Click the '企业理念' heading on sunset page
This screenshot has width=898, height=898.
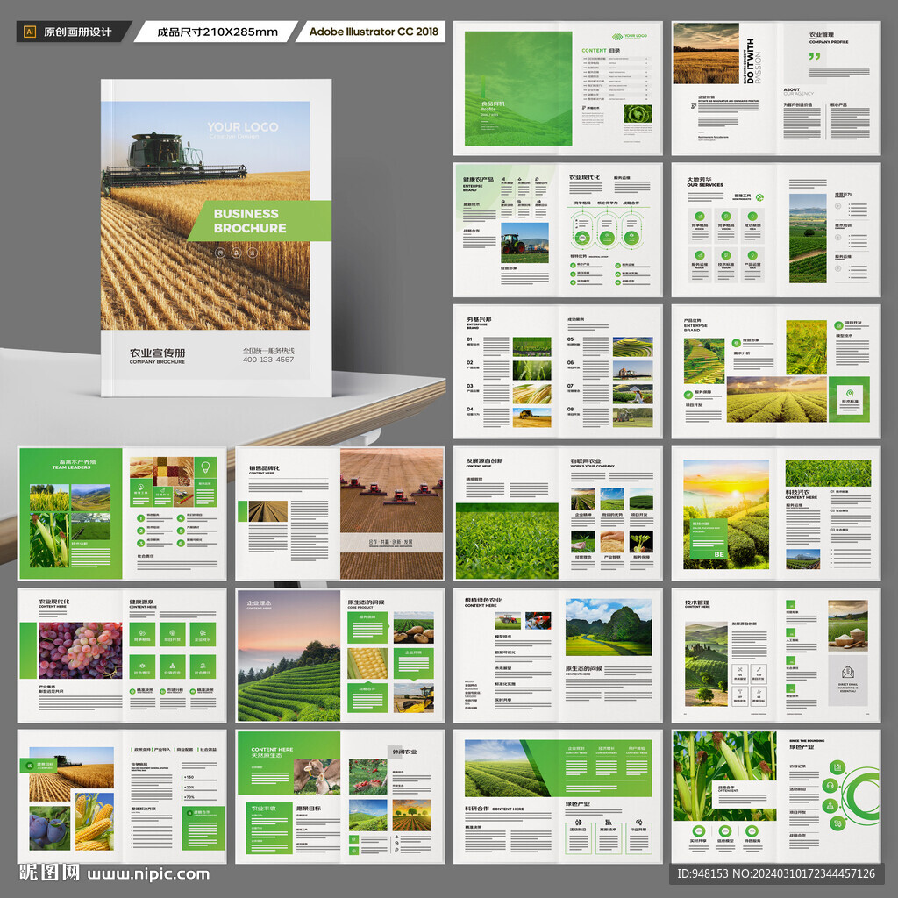pos(259,603)
